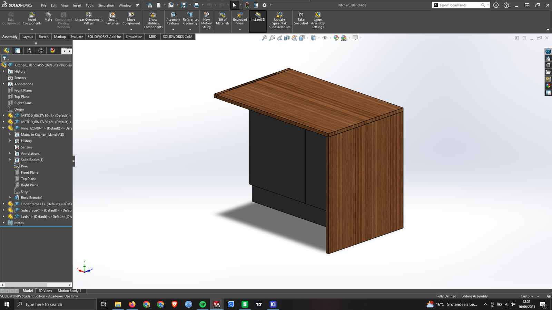Open the Simulation menu
Screen dimensions: 552x310
click(x=106, y=6)
